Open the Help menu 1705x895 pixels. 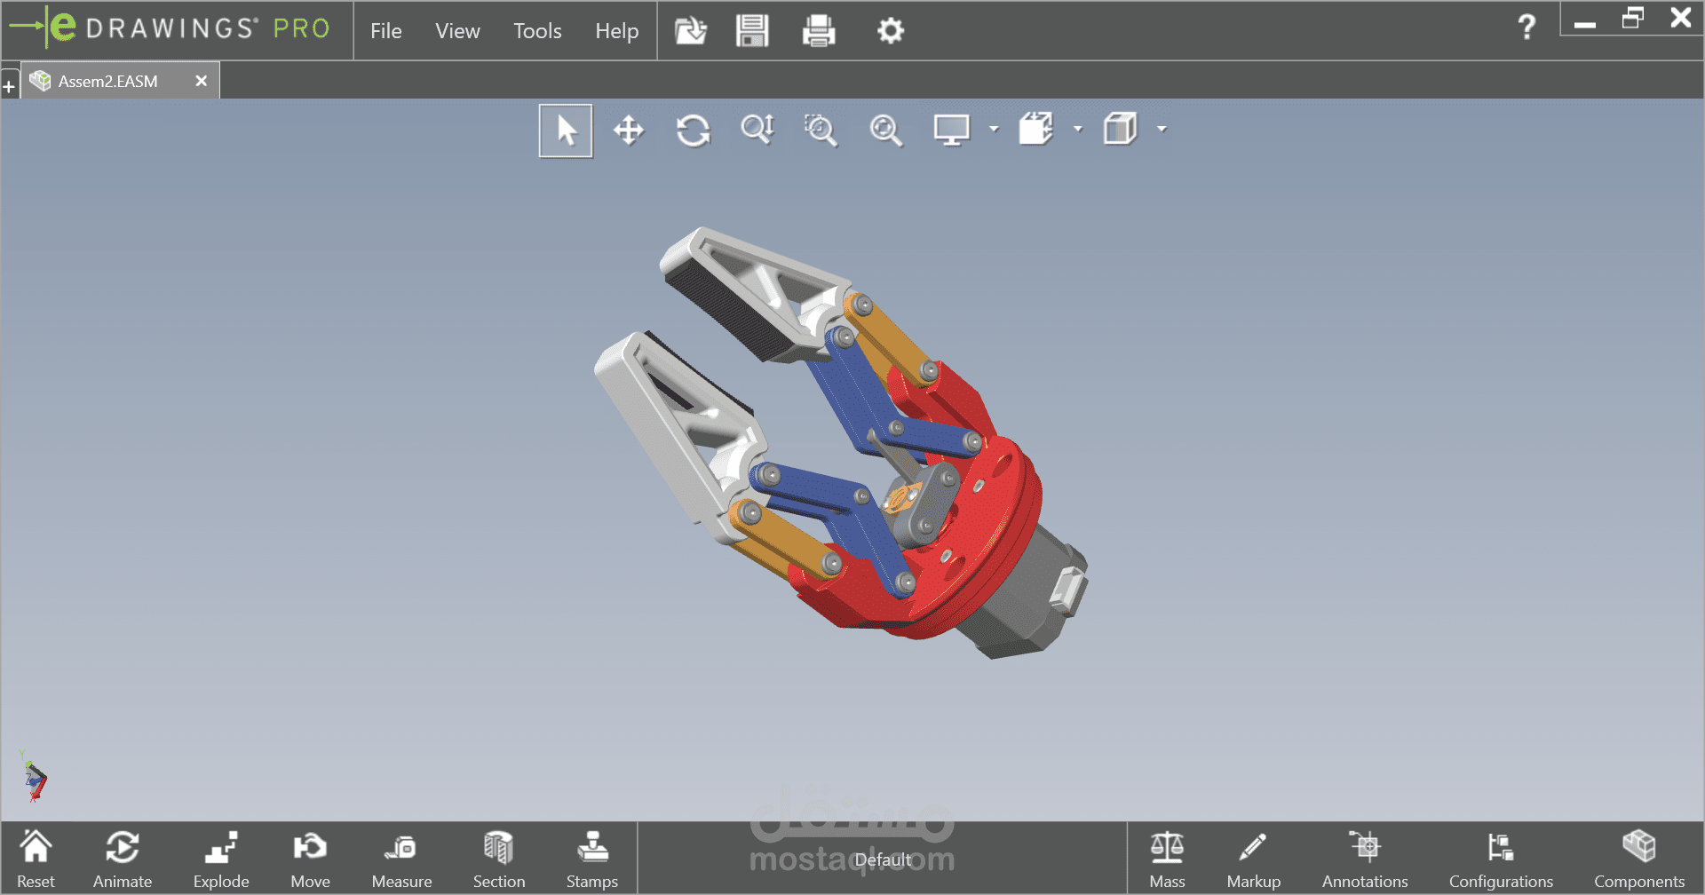click(616, 31)
